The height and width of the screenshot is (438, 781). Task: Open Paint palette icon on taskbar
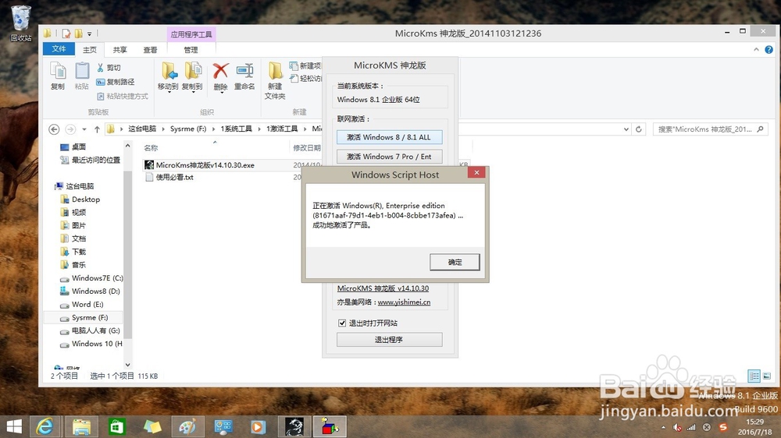coord(187,426)
